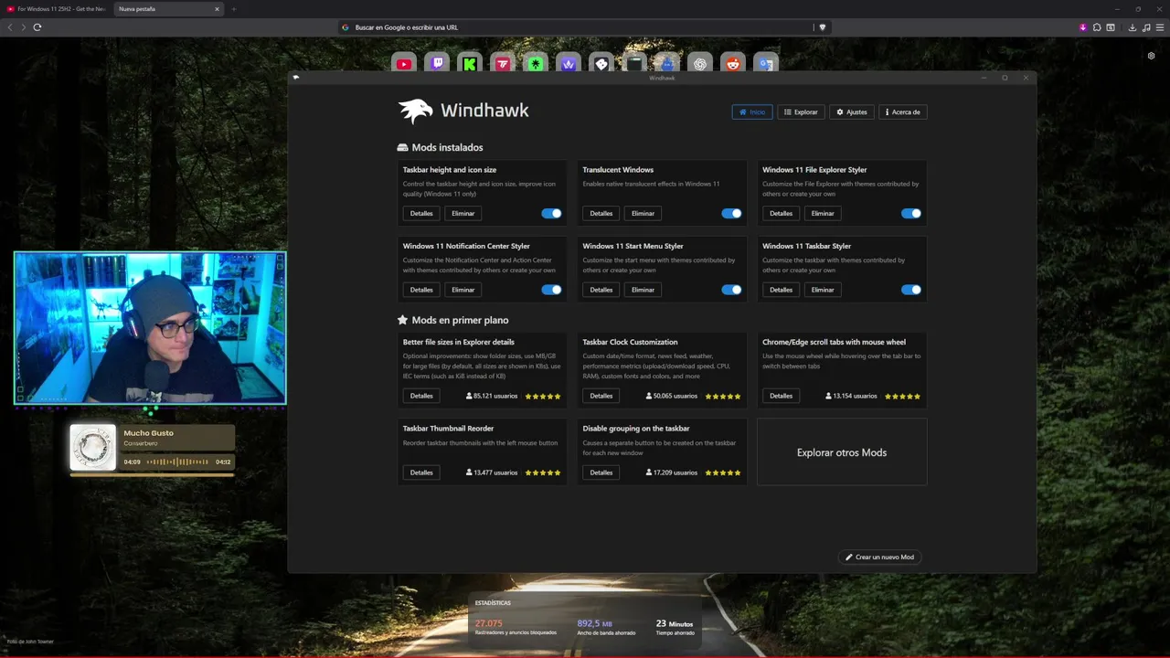
Task: Open Windhawk Acerca de tab
Action: click(903, 111)
